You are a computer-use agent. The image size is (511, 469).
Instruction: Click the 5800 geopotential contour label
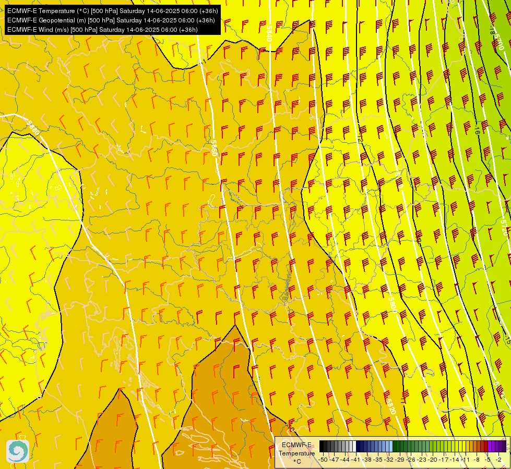tap(393, 305)
